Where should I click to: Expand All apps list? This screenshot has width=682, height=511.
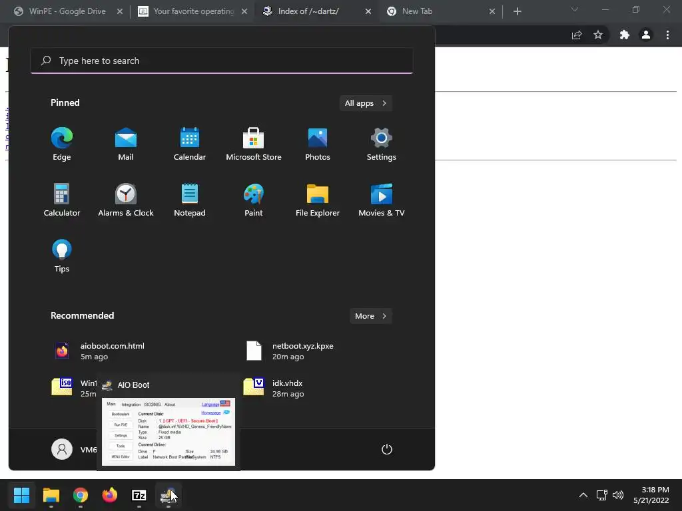pyautogui.click(x=366, y=103)
